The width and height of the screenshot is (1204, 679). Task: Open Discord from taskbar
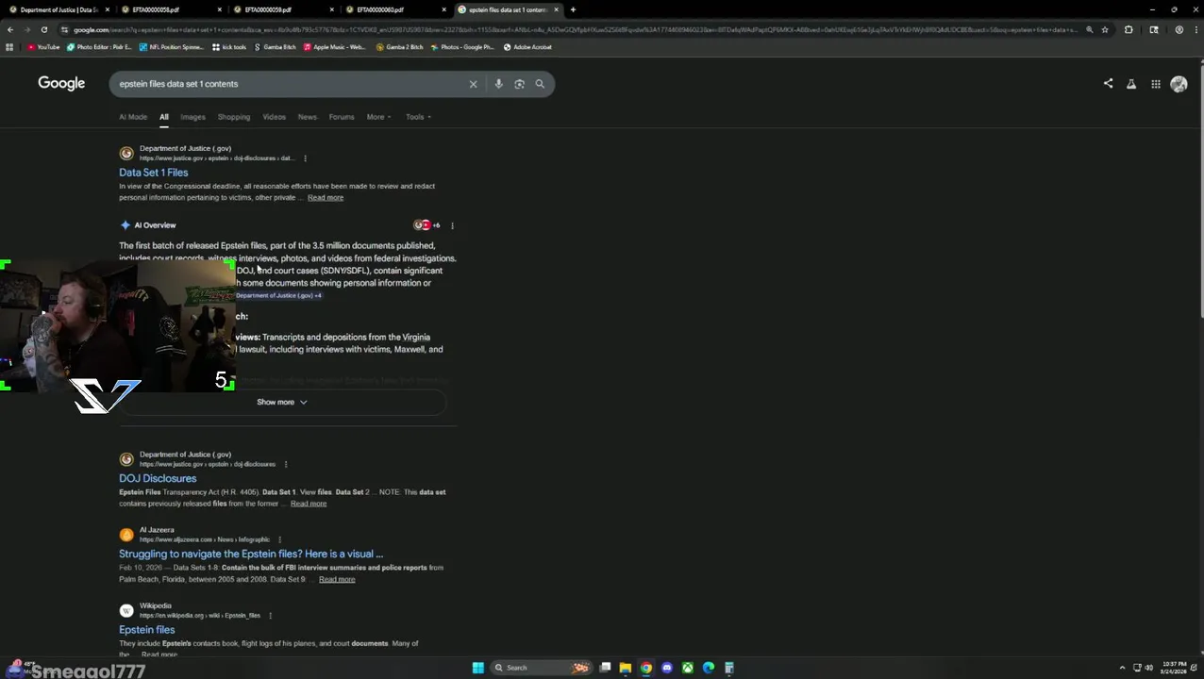pos(667,668)
